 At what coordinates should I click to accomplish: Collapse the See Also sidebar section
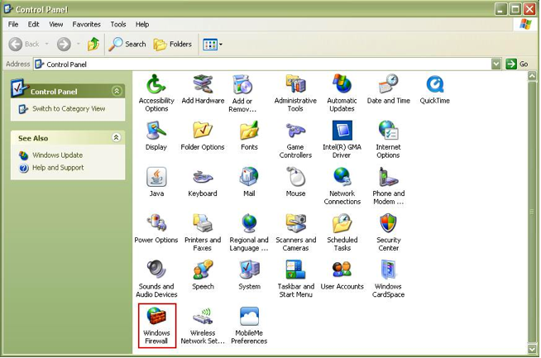coord(116,138)
